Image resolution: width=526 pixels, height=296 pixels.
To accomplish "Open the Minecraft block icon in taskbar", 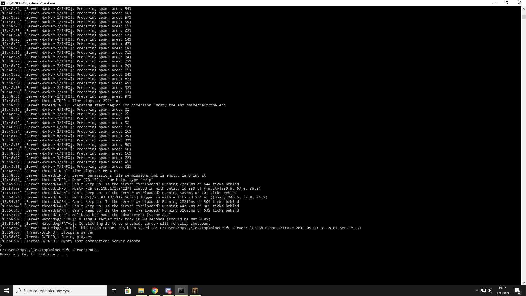I will click(195, 291).
